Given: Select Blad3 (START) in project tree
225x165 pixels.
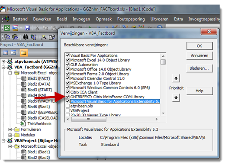Looking at the screenshot, I should point(40,90).
